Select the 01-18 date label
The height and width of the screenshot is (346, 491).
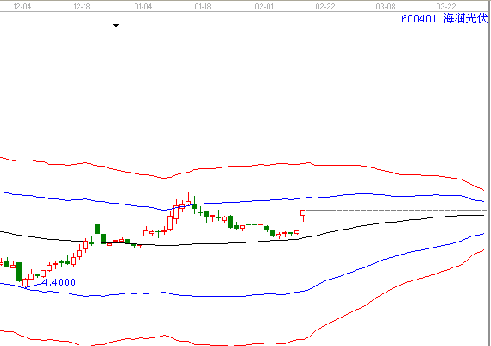click(203, 7)
